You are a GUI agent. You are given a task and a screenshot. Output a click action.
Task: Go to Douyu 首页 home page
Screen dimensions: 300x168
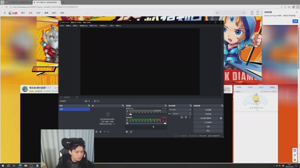pyautogui.click(x=23, y=13)
